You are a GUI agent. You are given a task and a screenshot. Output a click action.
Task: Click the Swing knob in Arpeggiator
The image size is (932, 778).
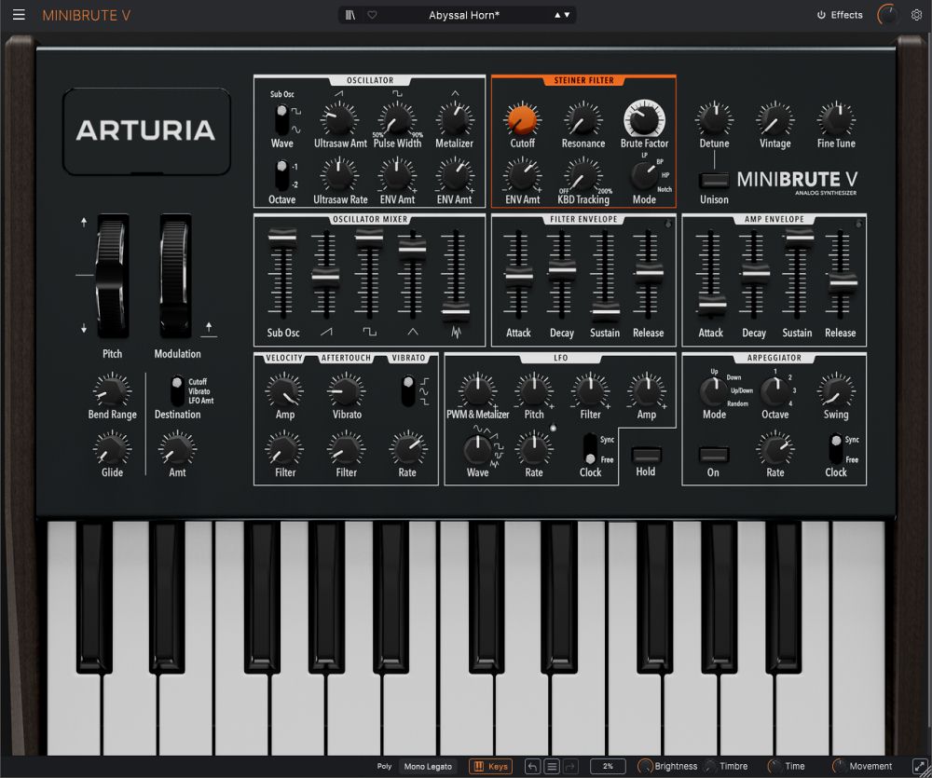tap(836, 390)
